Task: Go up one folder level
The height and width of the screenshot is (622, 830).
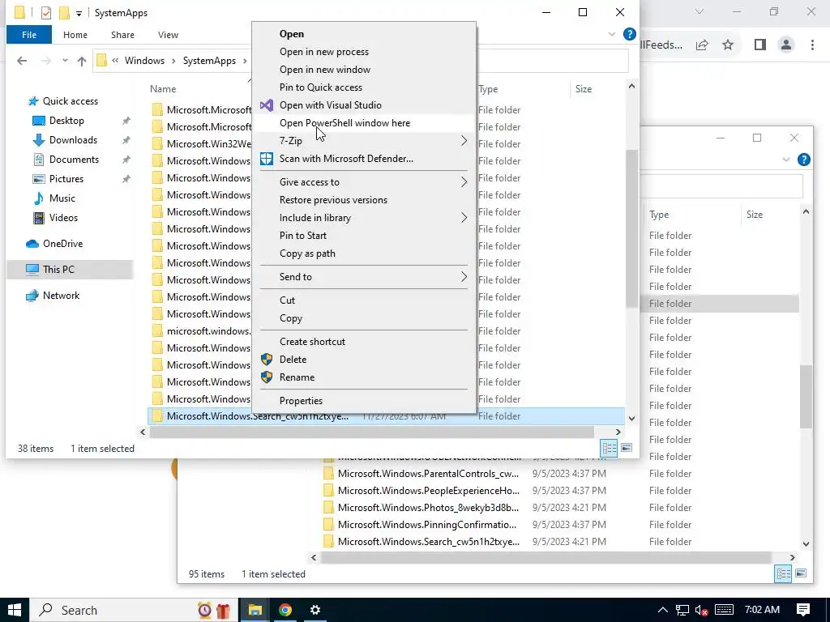Action: [x=82, y=61]
